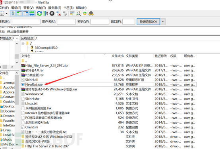
Task: Open the 传输(T) menu
Action: tap(41, 8)
